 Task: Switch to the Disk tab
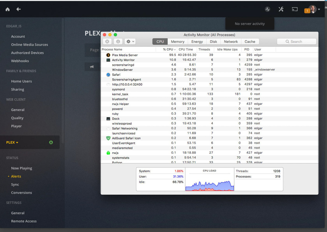point(213,41)
